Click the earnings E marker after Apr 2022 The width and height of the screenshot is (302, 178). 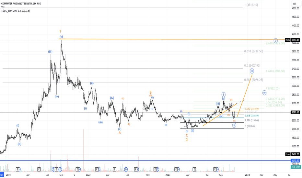pos(114,169)
